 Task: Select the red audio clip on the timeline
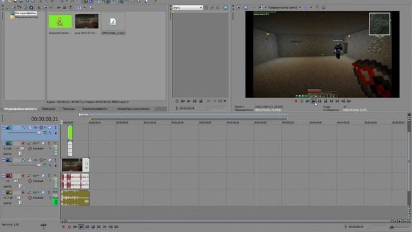click(75, 181)
